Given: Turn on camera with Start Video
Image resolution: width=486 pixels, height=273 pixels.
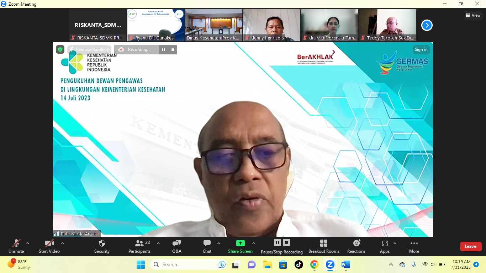Looking at the screenshot, I should tap(49, 246).
